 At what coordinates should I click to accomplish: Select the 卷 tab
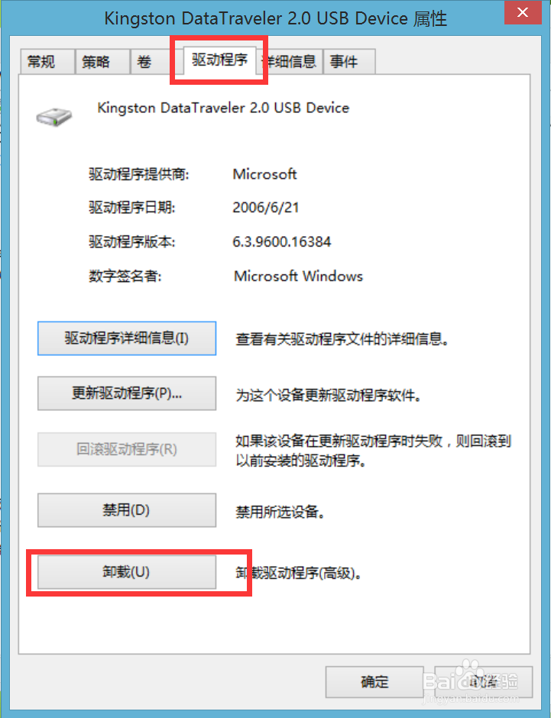(151, 61)
